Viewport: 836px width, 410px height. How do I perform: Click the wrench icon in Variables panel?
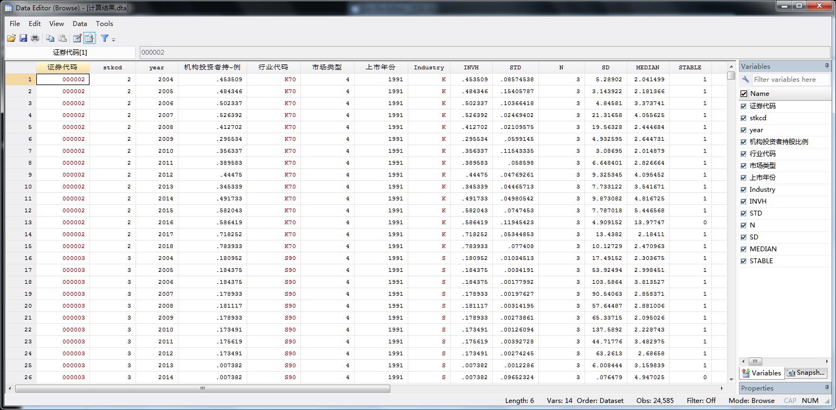pos(746,80)
